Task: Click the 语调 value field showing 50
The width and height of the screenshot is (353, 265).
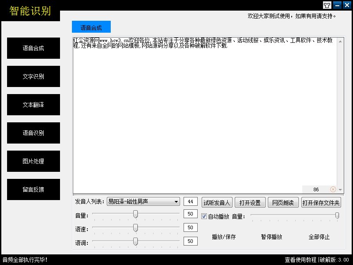Action: [191, 241]
